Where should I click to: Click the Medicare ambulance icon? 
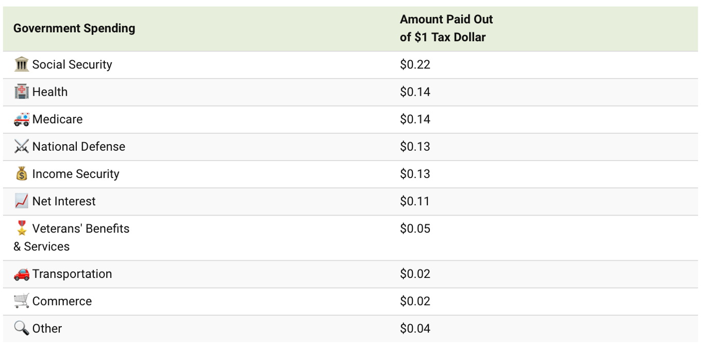click(22, 119)
